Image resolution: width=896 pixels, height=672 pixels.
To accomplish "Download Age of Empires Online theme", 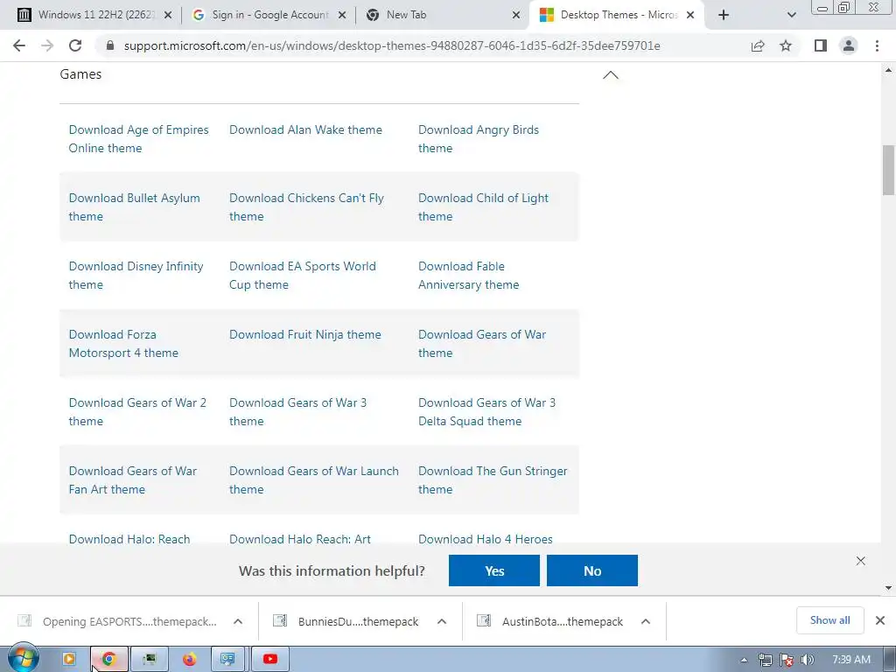I will click(138, 139).
